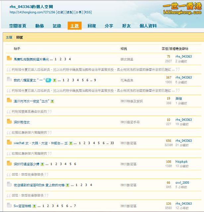Viewport: 204px width, 212px height.
Task: Open the 空間首頁 tab
Action: coord(18,26)
